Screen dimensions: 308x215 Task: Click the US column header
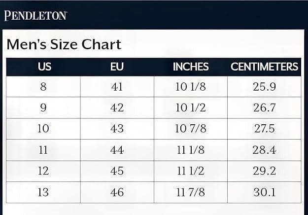pyautogui.click(x=44, y=67)
